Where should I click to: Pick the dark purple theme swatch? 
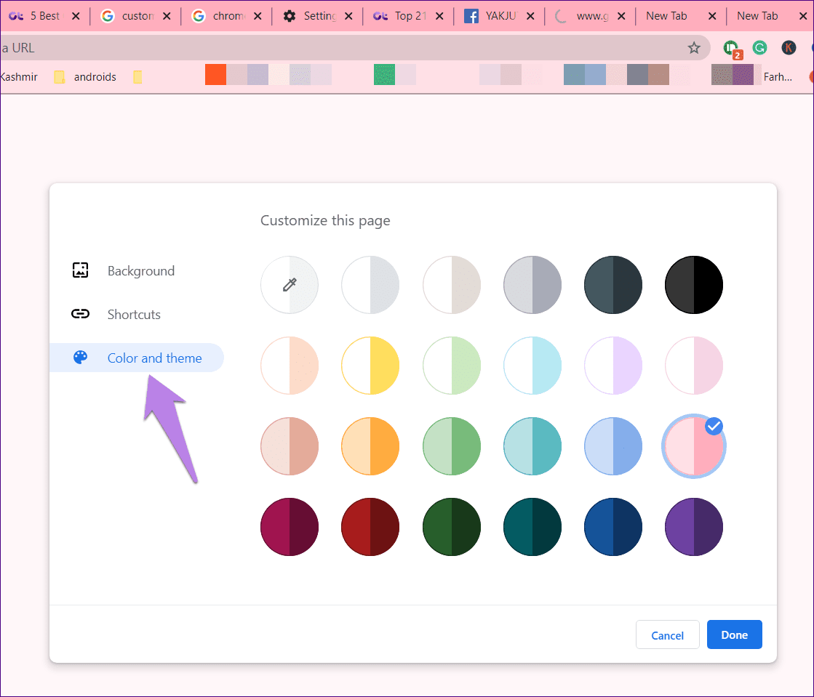click(x=693, y=527)
